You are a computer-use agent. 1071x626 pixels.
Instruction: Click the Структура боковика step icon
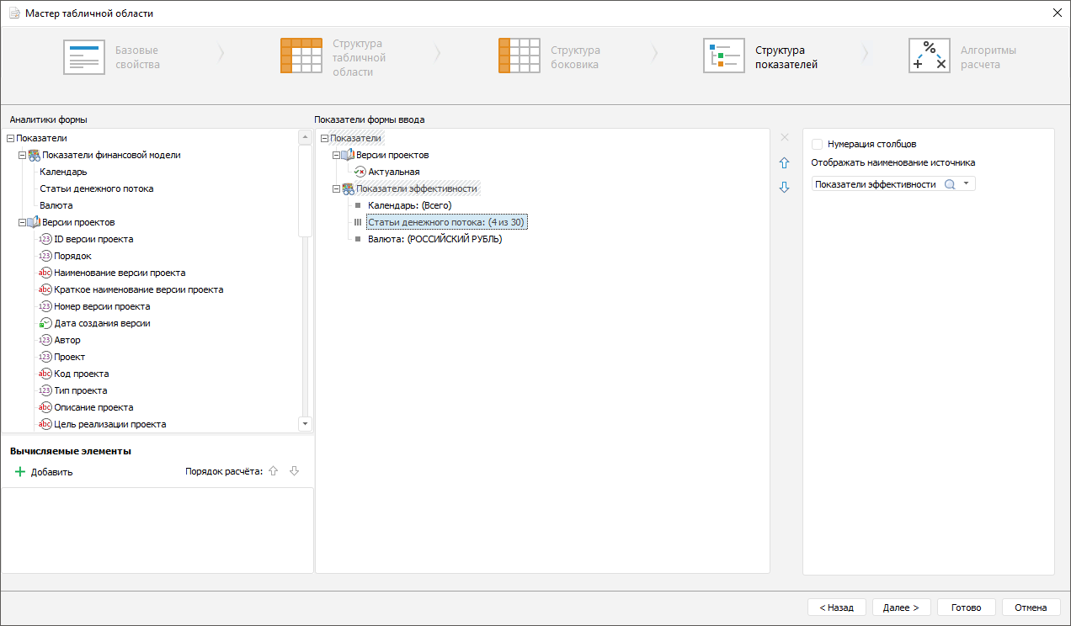click(520, 56)
